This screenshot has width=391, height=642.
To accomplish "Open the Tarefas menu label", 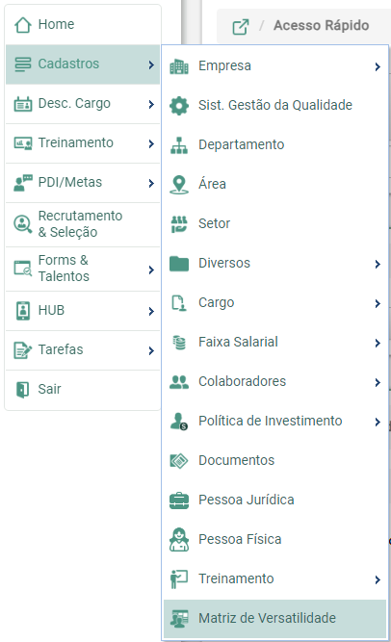I will click(x=61, y=349).
